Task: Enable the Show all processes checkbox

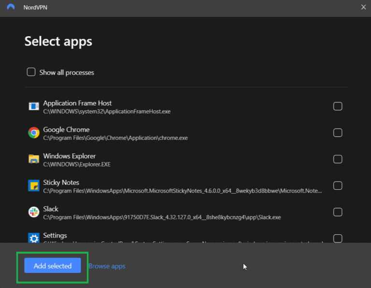Action: coord(31,72)
